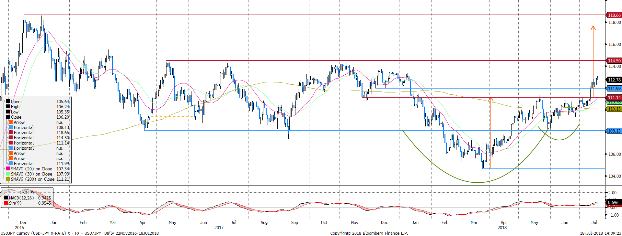622x236 pixels.
Task: Click the red swatch of Horizontal 114.50
Action: pyautogui.click(x=11, y=138)
